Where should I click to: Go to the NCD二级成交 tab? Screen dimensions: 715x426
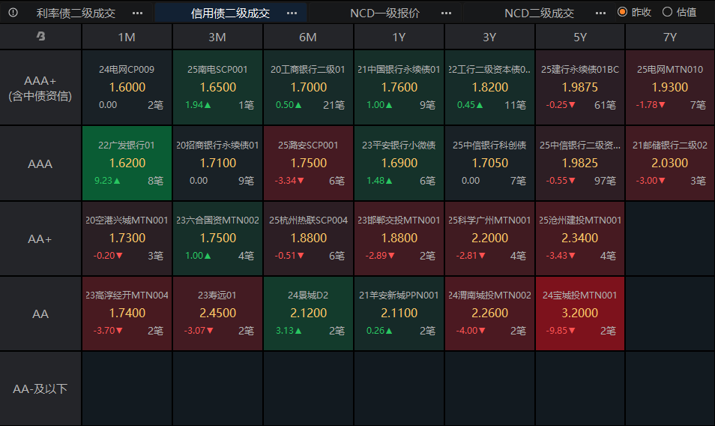[539, 13]
